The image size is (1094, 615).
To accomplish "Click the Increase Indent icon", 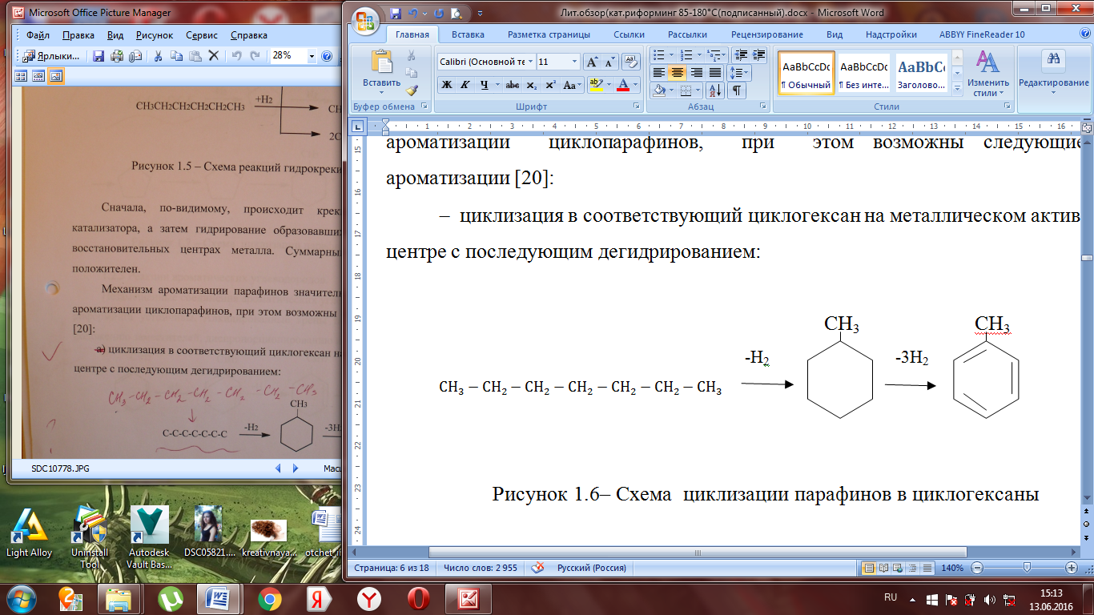I will tap(758, 55).
